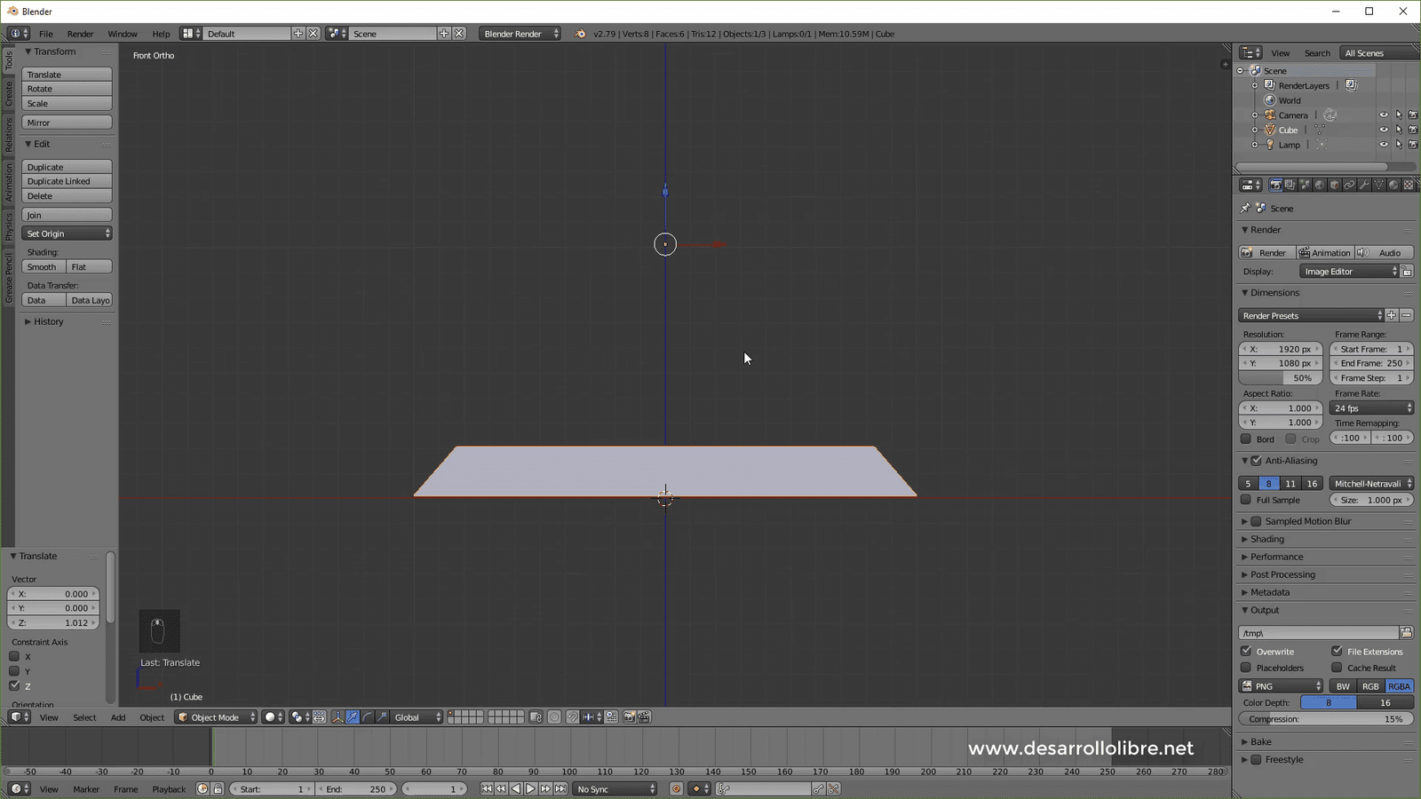Open the File menu
The image size is (1421, 799).
45,34
